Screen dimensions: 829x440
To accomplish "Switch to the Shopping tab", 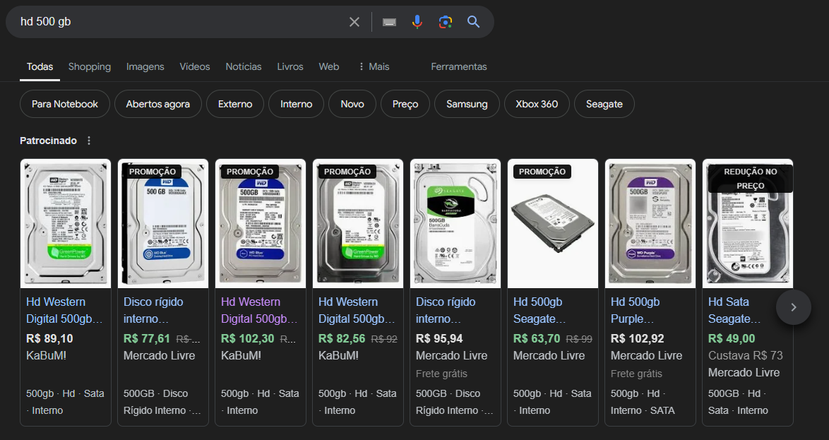I will pyautogui.click(x=90, y=66).
